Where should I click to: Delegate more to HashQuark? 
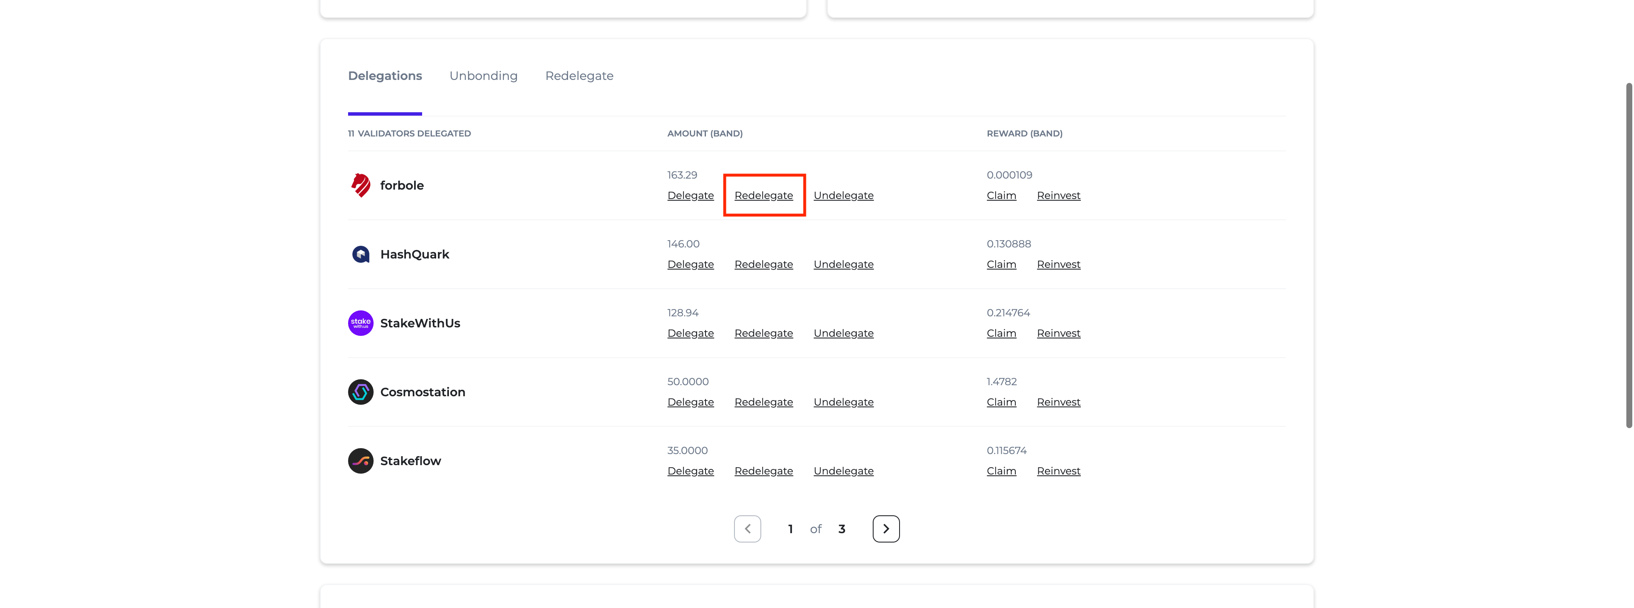[691, 264]
